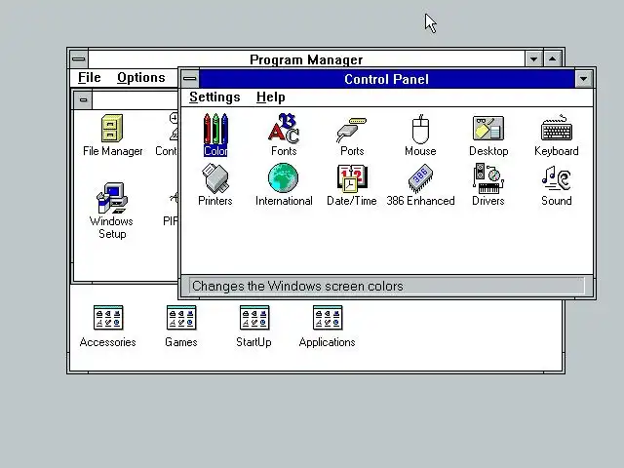Select the Desktop icon in Control Panel
Screen dimensions: 624x468
pos(488,136)
